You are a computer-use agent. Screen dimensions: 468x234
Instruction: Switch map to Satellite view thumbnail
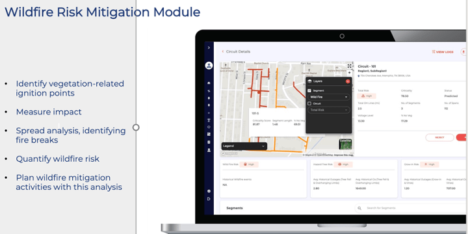point(345,144)
